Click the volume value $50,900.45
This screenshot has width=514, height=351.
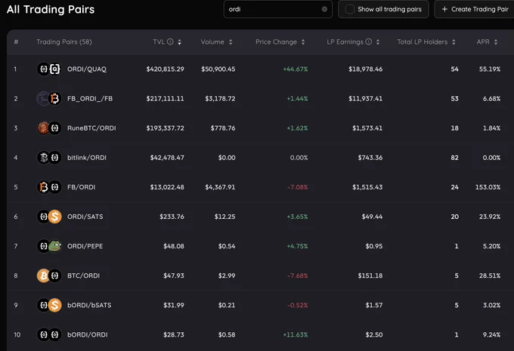(218, 69)
